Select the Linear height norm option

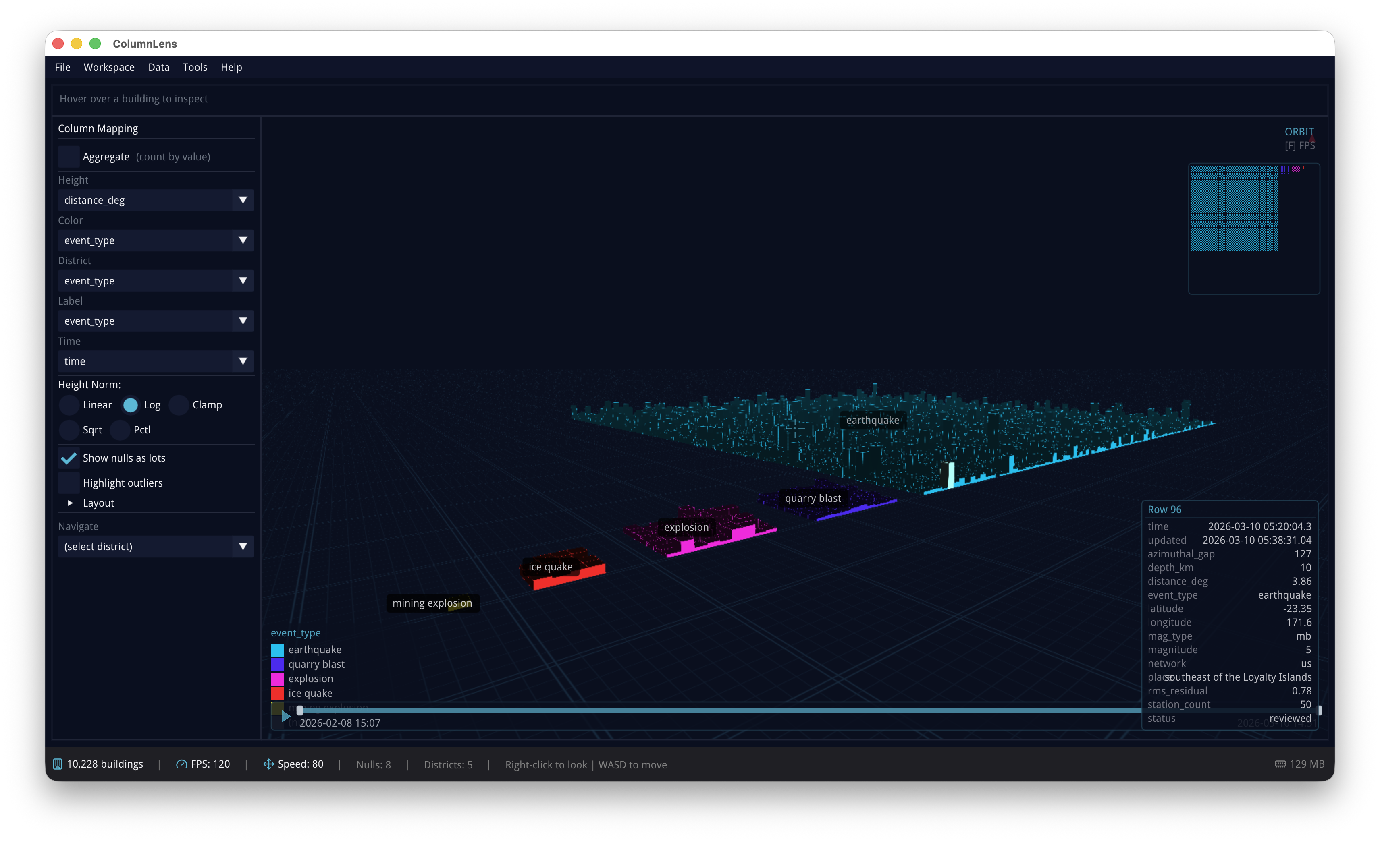tap(69, 405)
